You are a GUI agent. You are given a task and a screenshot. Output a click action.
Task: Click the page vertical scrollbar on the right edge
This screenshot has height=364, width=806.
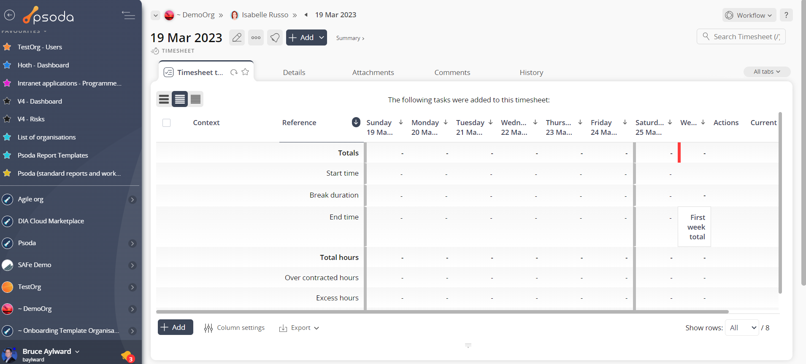(803, 143)
